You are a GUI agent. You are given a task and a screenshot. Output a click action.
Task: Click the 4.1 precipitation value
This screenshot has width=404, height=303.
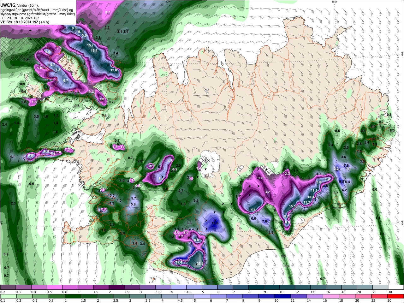click(12, 157)
